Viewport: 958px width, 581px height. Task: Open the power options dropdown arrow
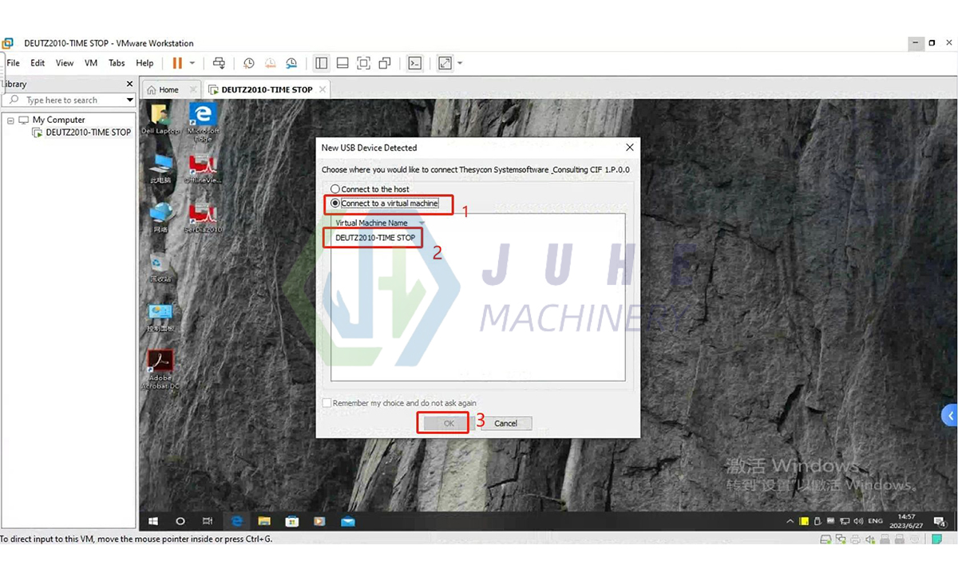(192, 63)
